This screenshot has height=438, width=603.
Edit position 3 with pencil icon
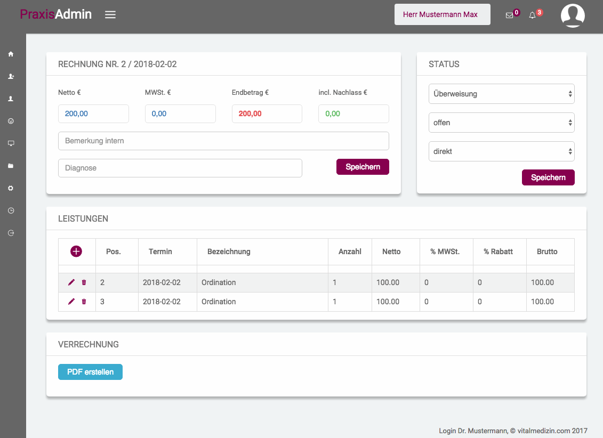point(71,302)
